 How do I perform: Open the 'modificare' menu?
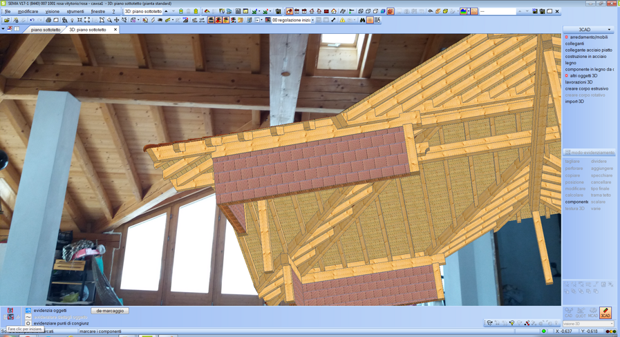28,11
